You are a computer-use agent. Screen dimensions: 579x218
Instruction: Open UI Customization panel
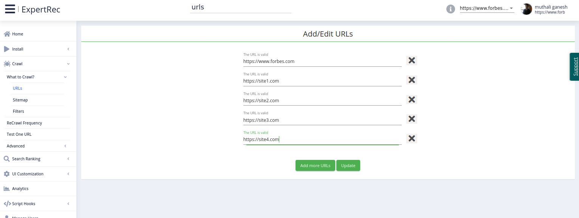[x=28, y=174]
